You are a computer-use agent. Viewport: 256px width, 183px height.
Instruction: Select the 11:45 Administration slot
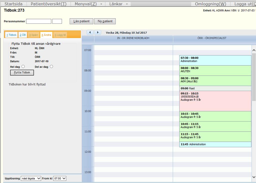pos(215,144)
